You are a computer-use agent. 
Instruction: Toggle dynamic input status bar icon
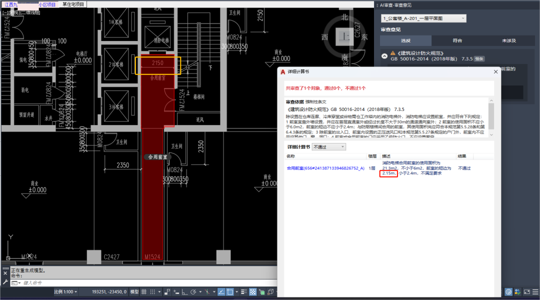coord(176,291)
